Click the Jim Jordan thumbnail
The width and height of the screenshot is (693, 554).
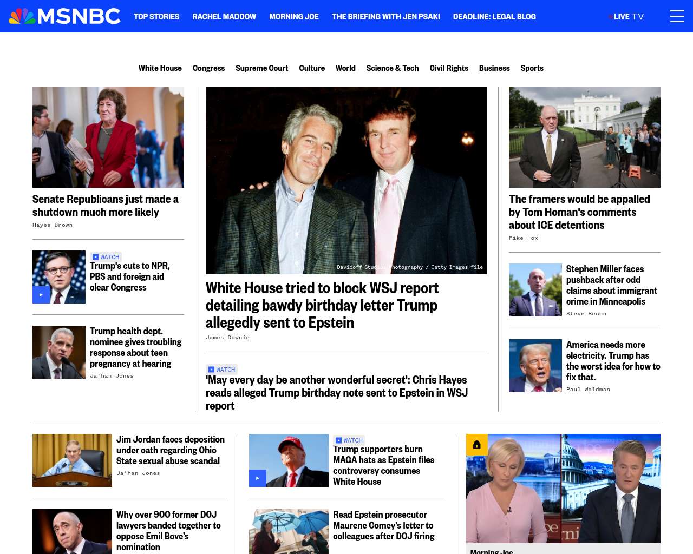(x=72, y=460)
